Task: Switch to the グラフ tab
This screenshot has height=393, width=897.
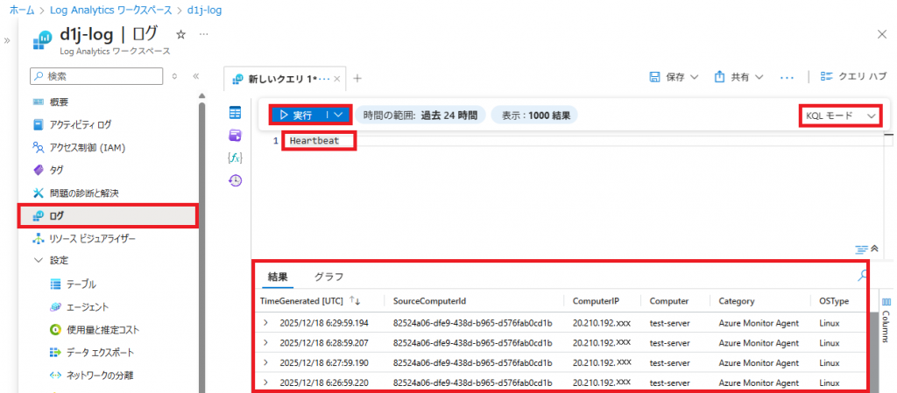Action: pos(328,277)
